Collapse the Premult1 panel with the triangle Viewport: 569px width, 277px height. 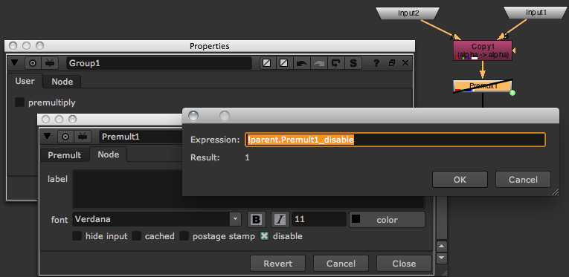(x=47, y=136)
